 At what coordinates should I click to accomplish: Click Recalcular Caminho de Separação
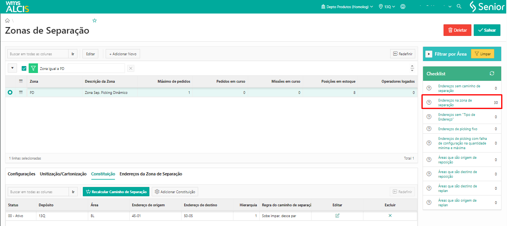116,192
